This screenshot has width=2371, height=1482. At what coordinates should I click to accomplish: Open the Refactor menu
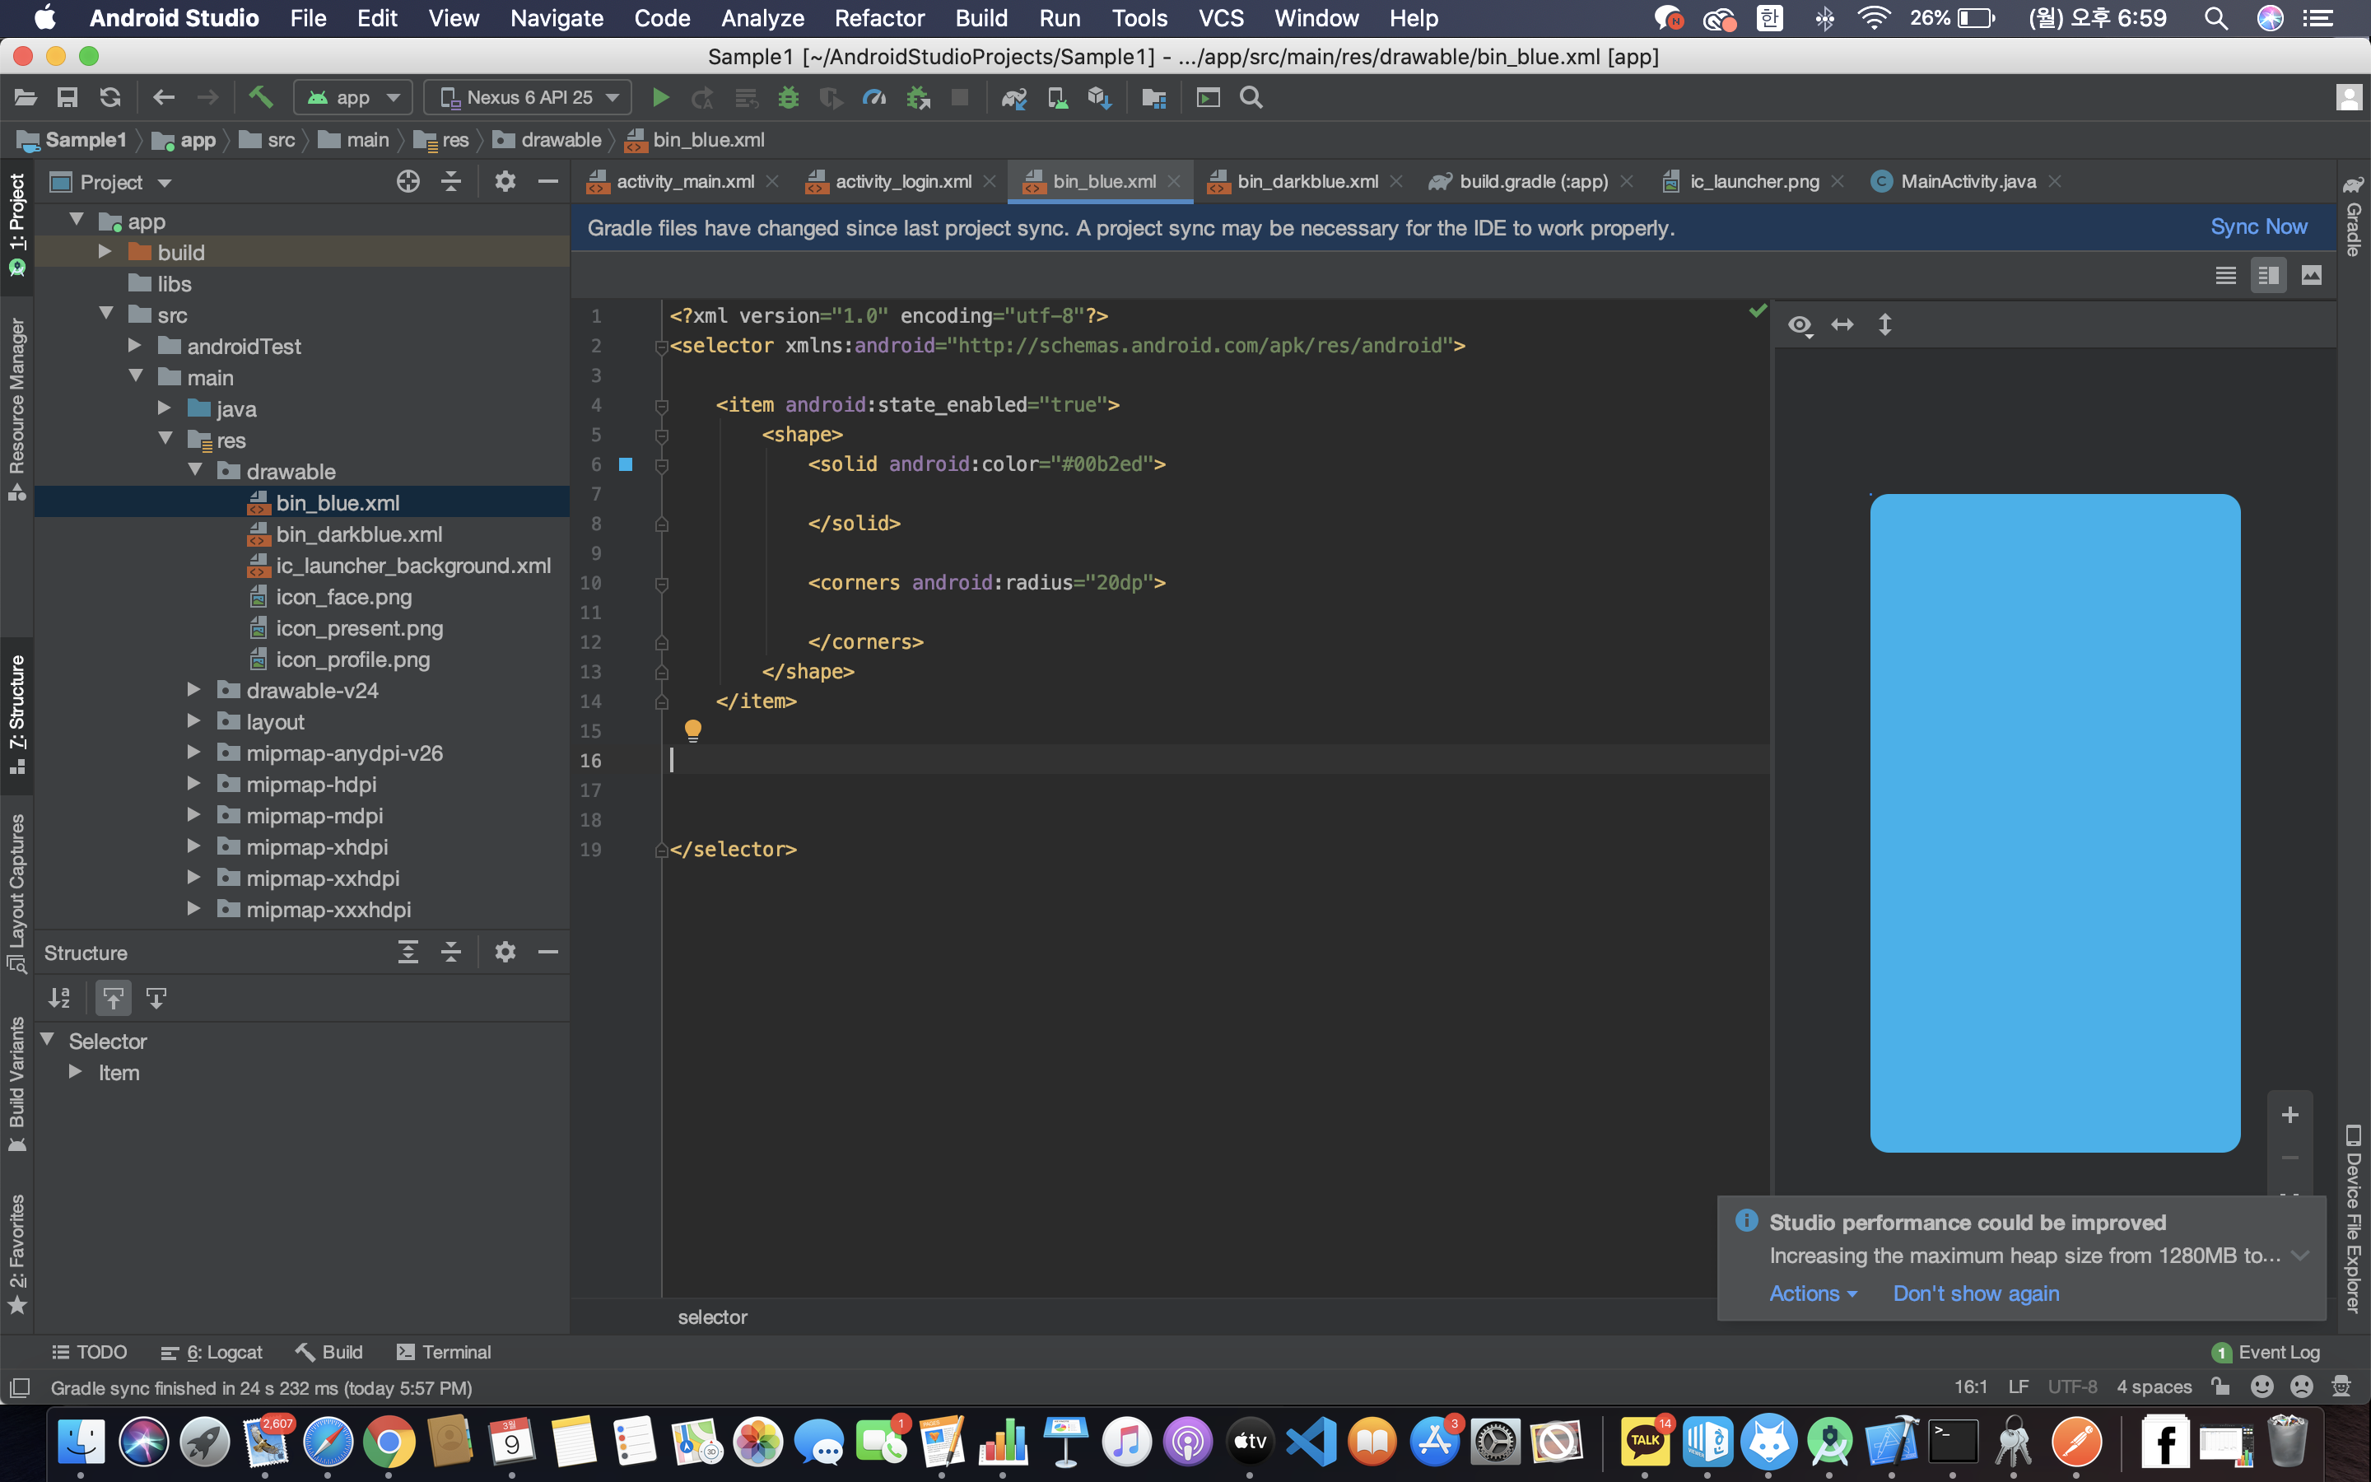point(879,17)
